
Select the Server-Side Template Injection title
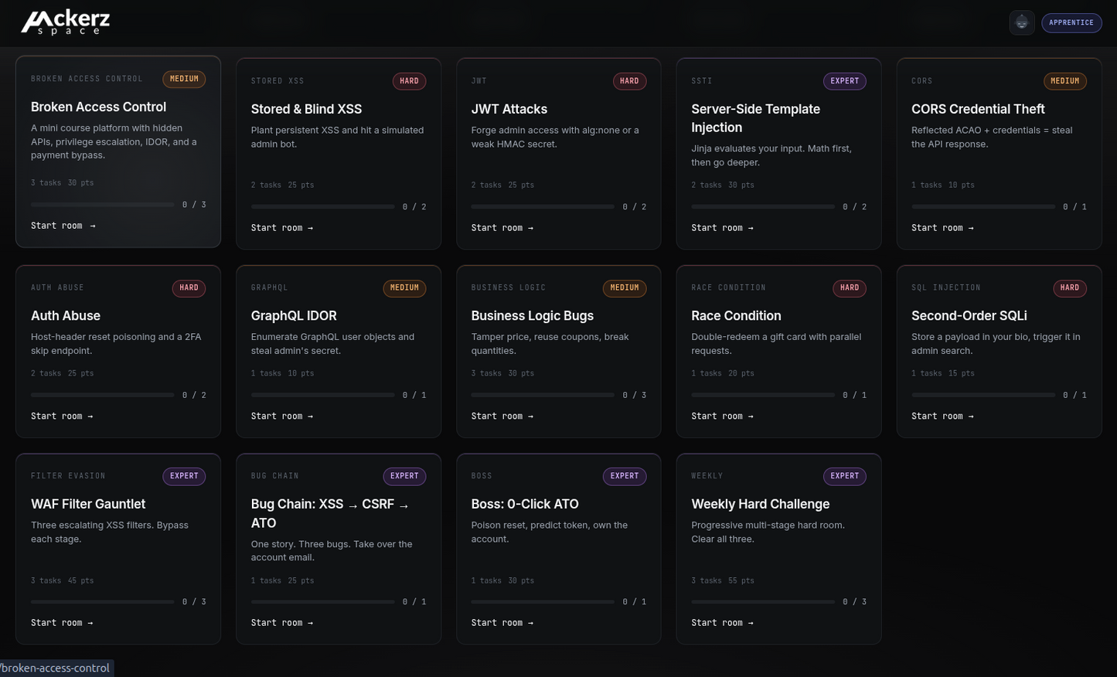pos(755,118)
